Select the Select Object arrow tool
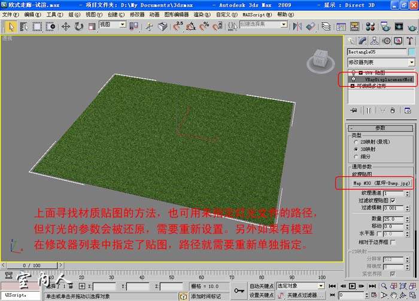Screen dimensions: 419x301 pos(11,26)
